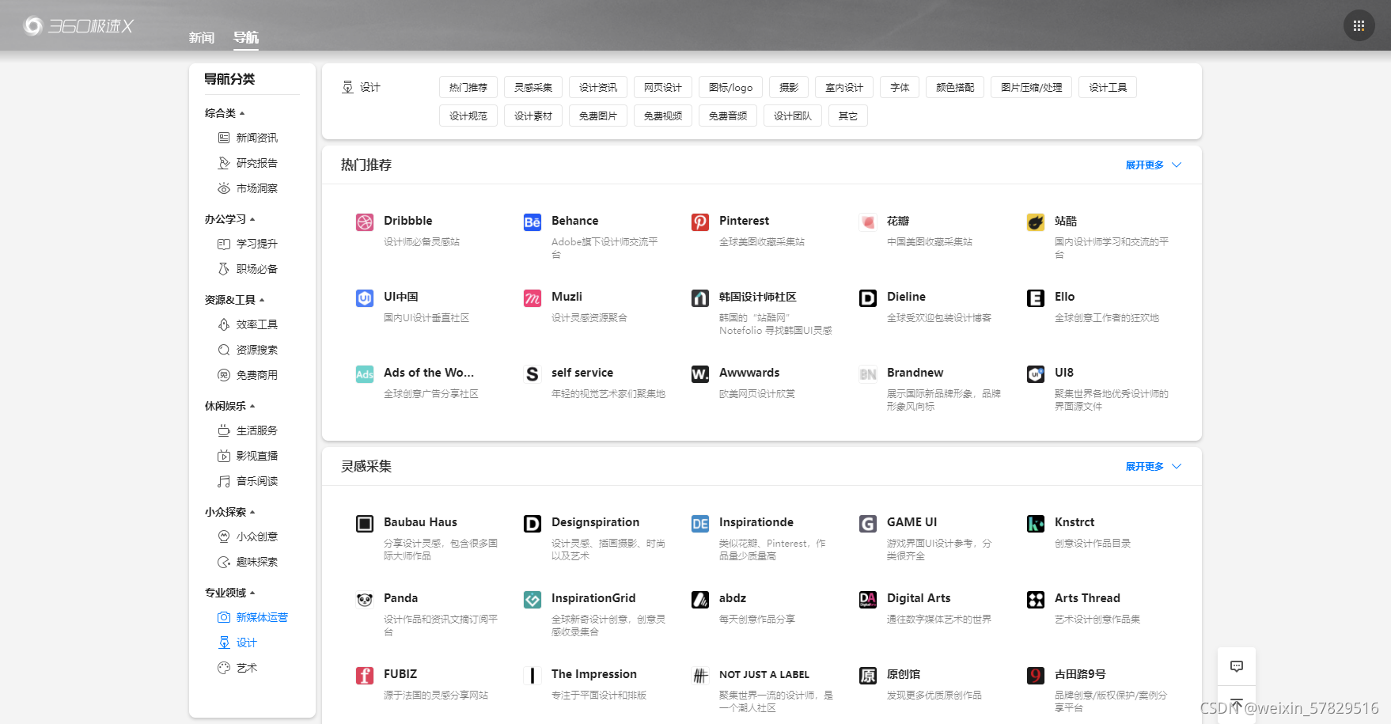Open the Dribbble site icon
The image size is (1391, 724).
point(365,222)
